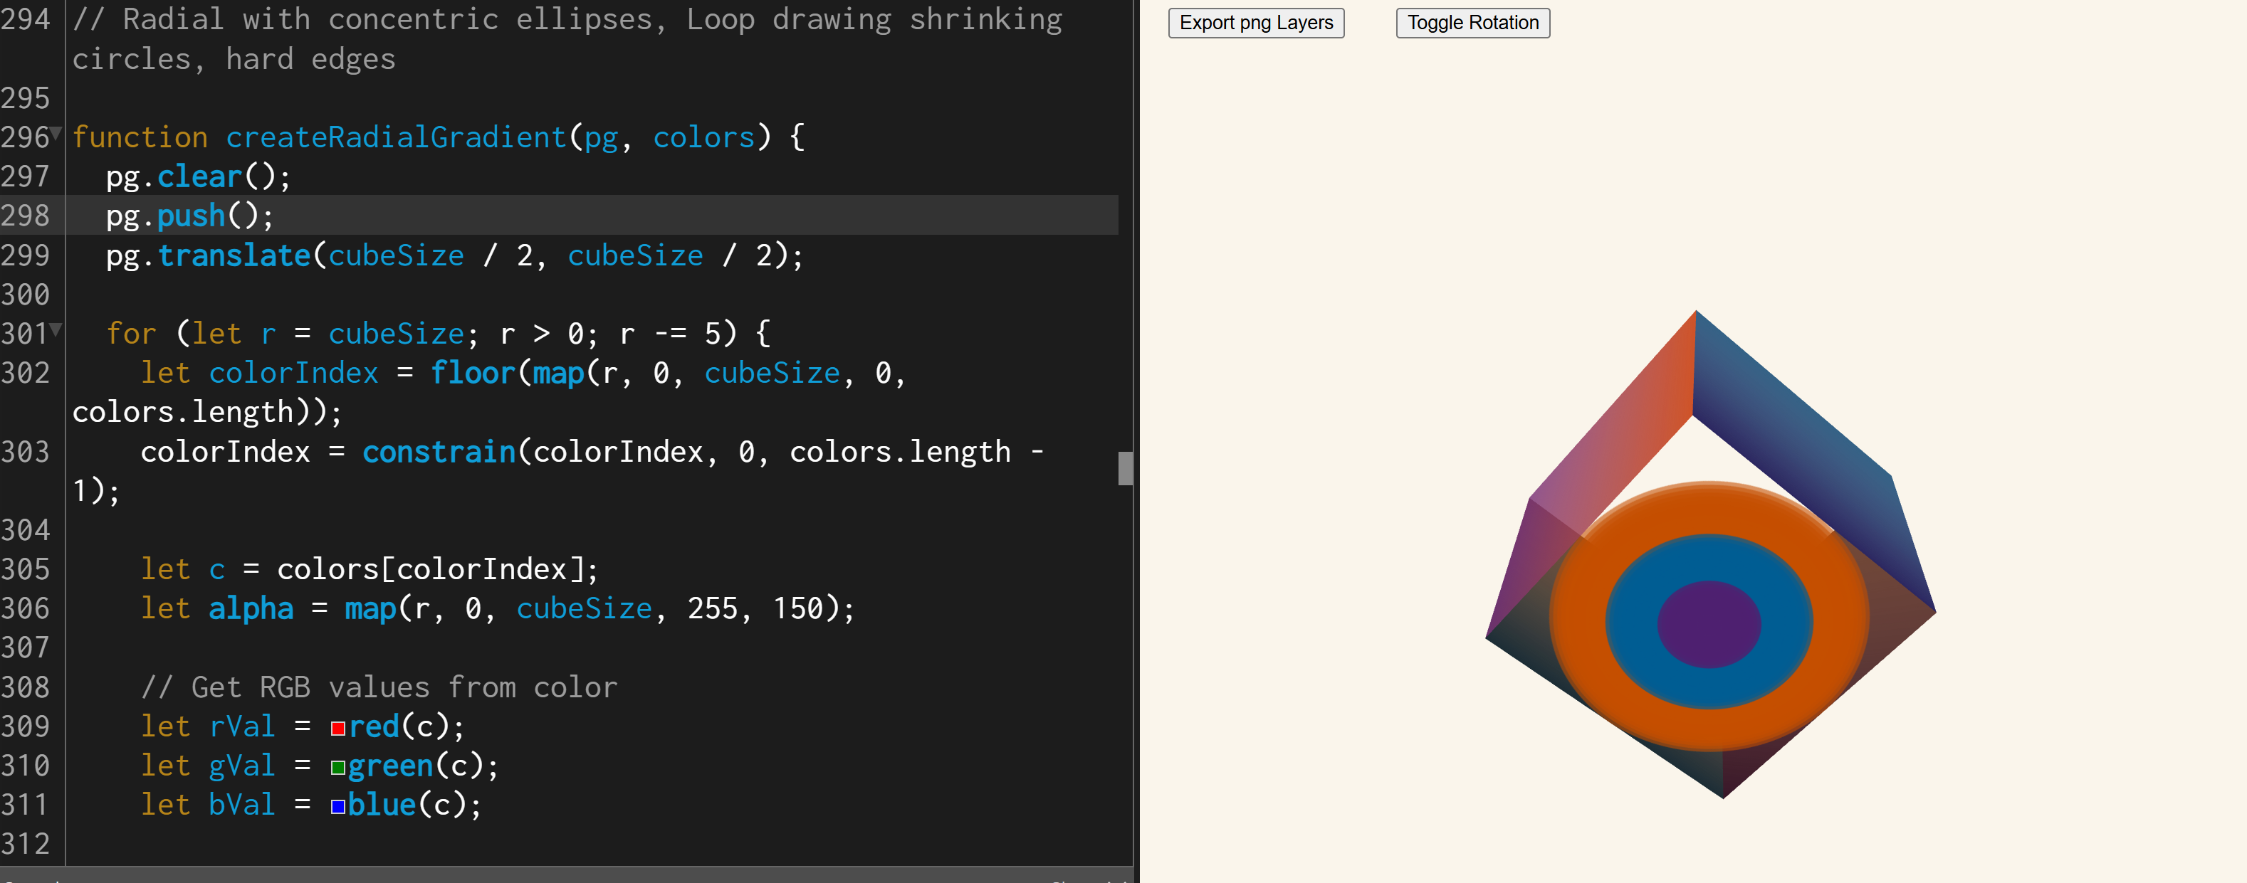Click the editor's vertical scrollbar thumb
The image size is (2247, 883).
click(x=1125, y=468)
